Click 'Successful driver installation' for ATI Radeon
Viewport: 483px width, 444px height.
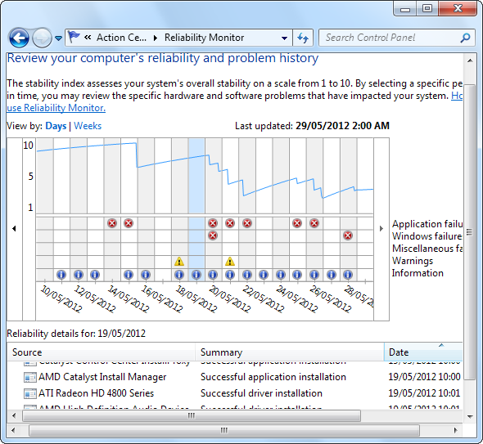tap(261, 393)
